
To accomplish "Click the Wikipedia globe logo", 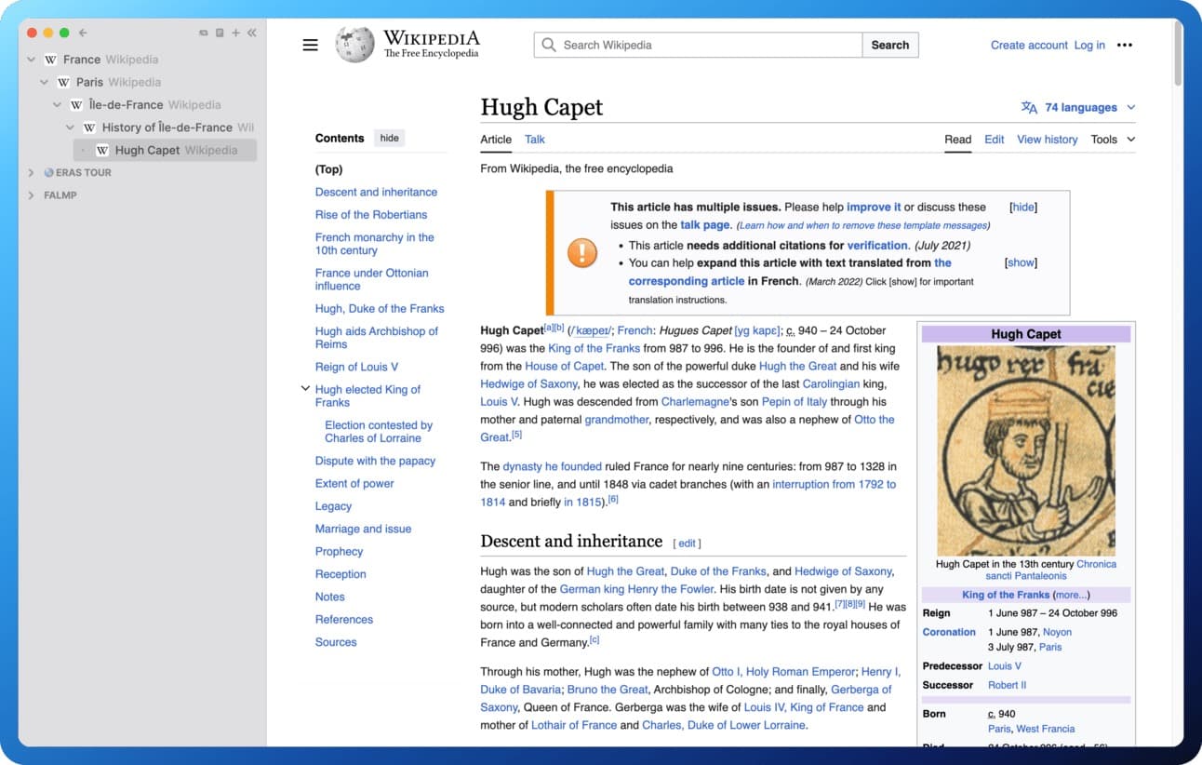I will (x=354, y=44).
